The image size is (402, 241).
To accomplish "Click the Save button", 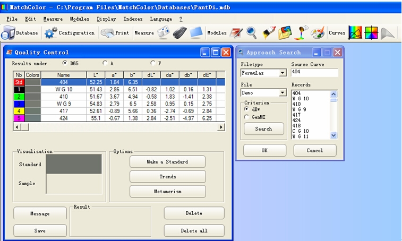I will (x=40, y=231).
